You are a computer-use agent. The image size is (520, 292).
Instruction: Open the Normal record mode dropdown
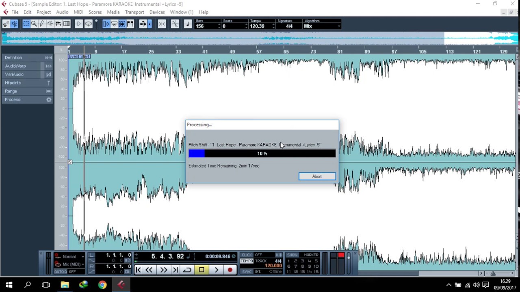69,256
